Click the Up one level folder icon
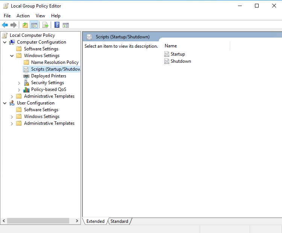This screenshot has height=233, width=282. click(x=25, y=25)
